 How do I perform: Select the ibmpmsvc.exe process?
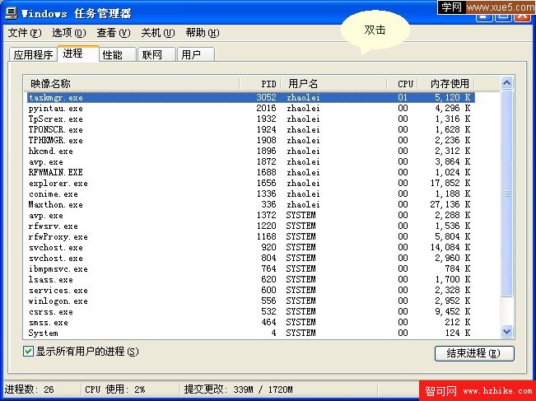coord(251,268)
